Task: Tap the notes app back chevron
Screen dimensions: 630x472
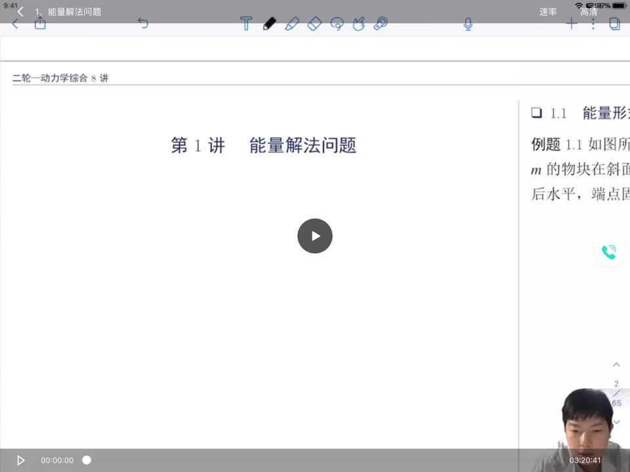Action: 15,24
